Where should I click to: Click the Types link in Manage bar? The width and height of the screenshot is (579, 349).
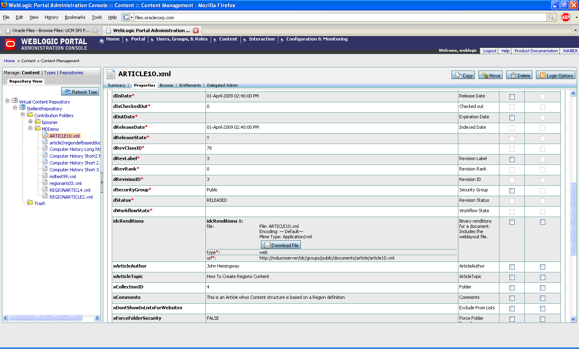click(x=50, y=73)
